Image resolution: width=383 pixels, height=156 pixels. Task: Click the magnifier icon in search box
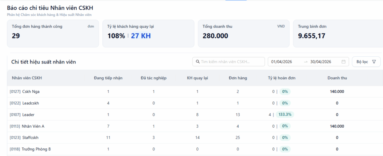pos(197,62)
